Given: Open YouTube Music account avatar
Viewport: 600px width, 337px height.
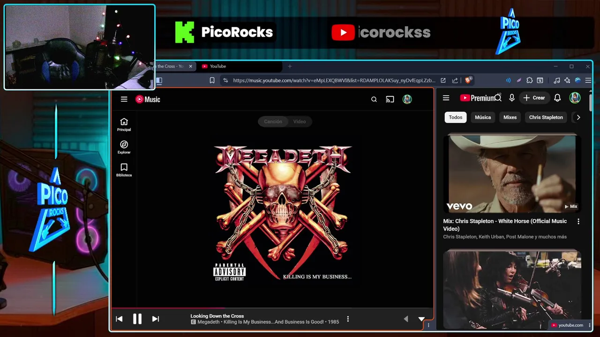Looking at the screenshot, I should pyautogui.click(x=407, y=99).
